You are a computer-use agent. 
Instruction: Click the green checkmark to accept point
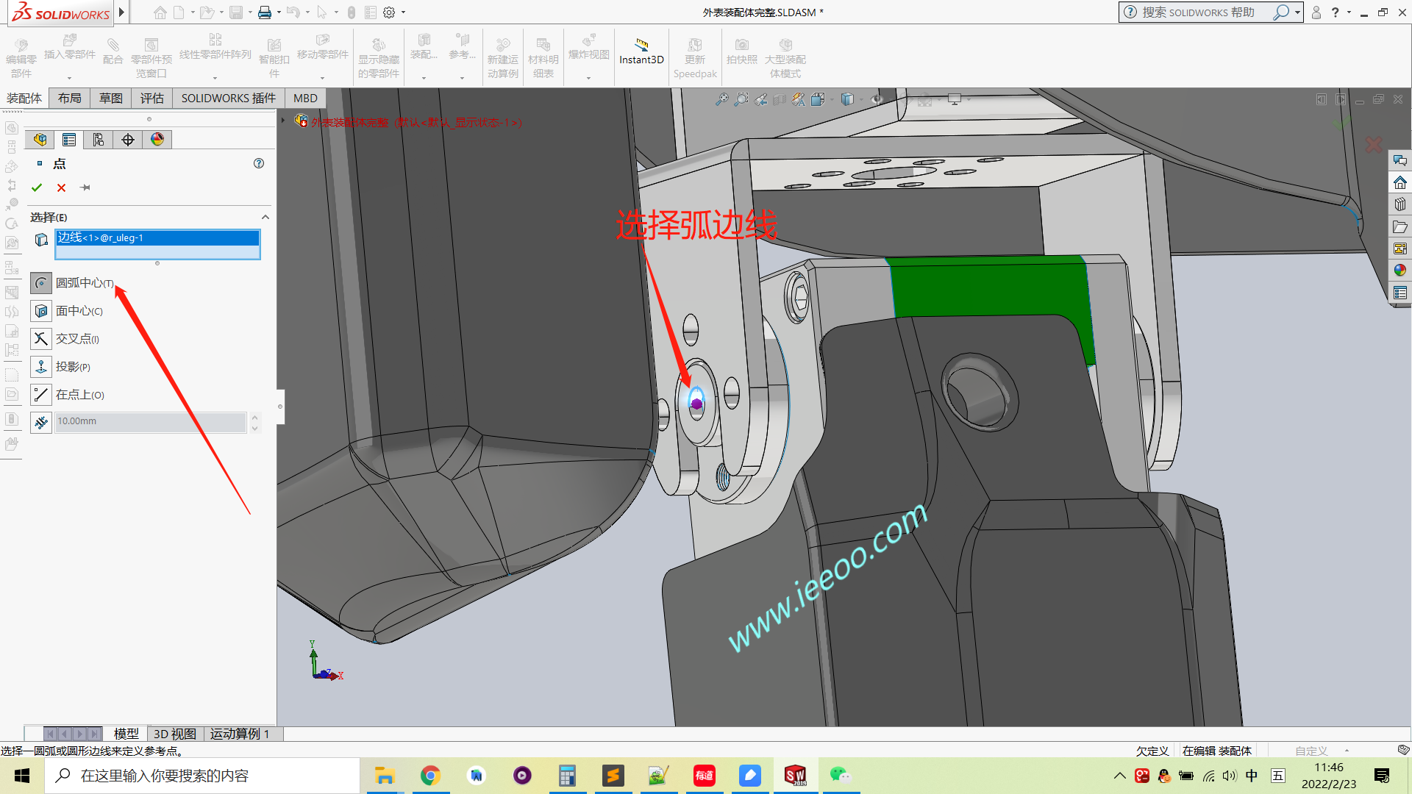pyautogui.click(x=37, y=187)
